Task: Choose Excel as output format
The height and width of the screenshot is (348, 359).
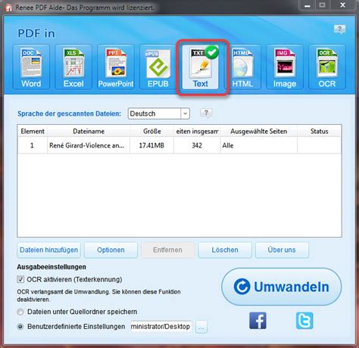Action: pyautogui.click(x=73, y=67)
